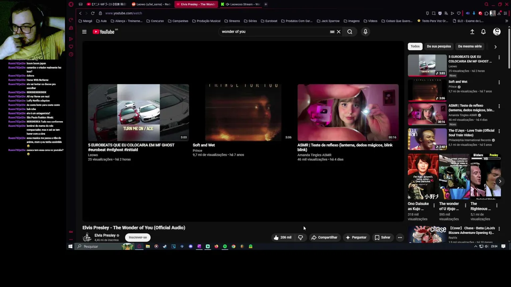
Task: Open options for ASMR sidebar video
Action: (x=499, y=106)
